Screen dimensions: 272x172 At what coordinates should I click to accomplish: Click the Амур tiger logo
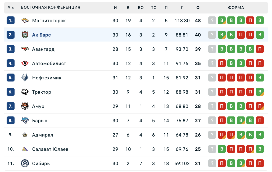[25, 106]
